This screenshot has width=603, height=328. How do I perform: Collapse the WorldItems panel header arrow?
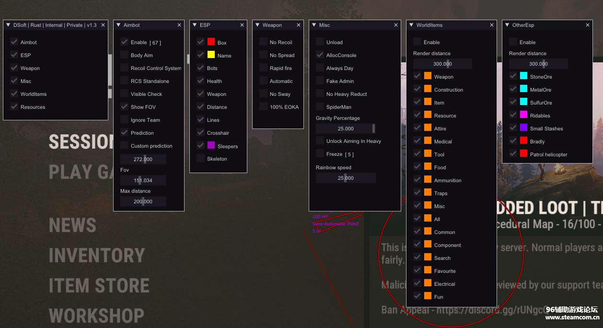(411, 25)
